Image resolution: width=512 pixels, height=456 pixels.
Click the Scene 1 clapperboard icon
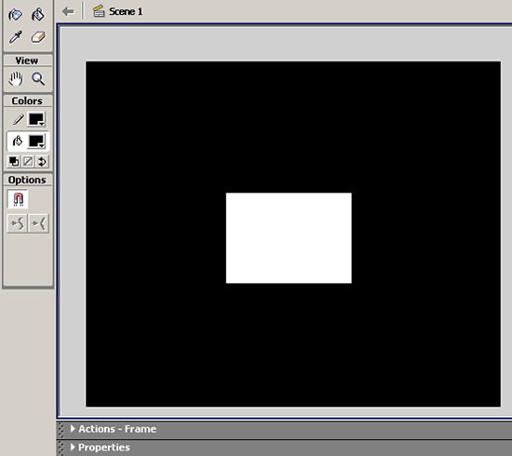[99, 11]
